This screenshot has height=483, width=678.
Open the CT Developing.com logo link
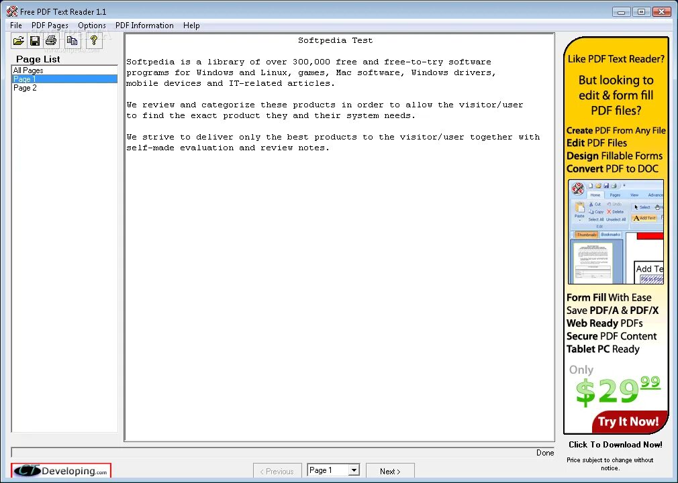coord(61,470)
